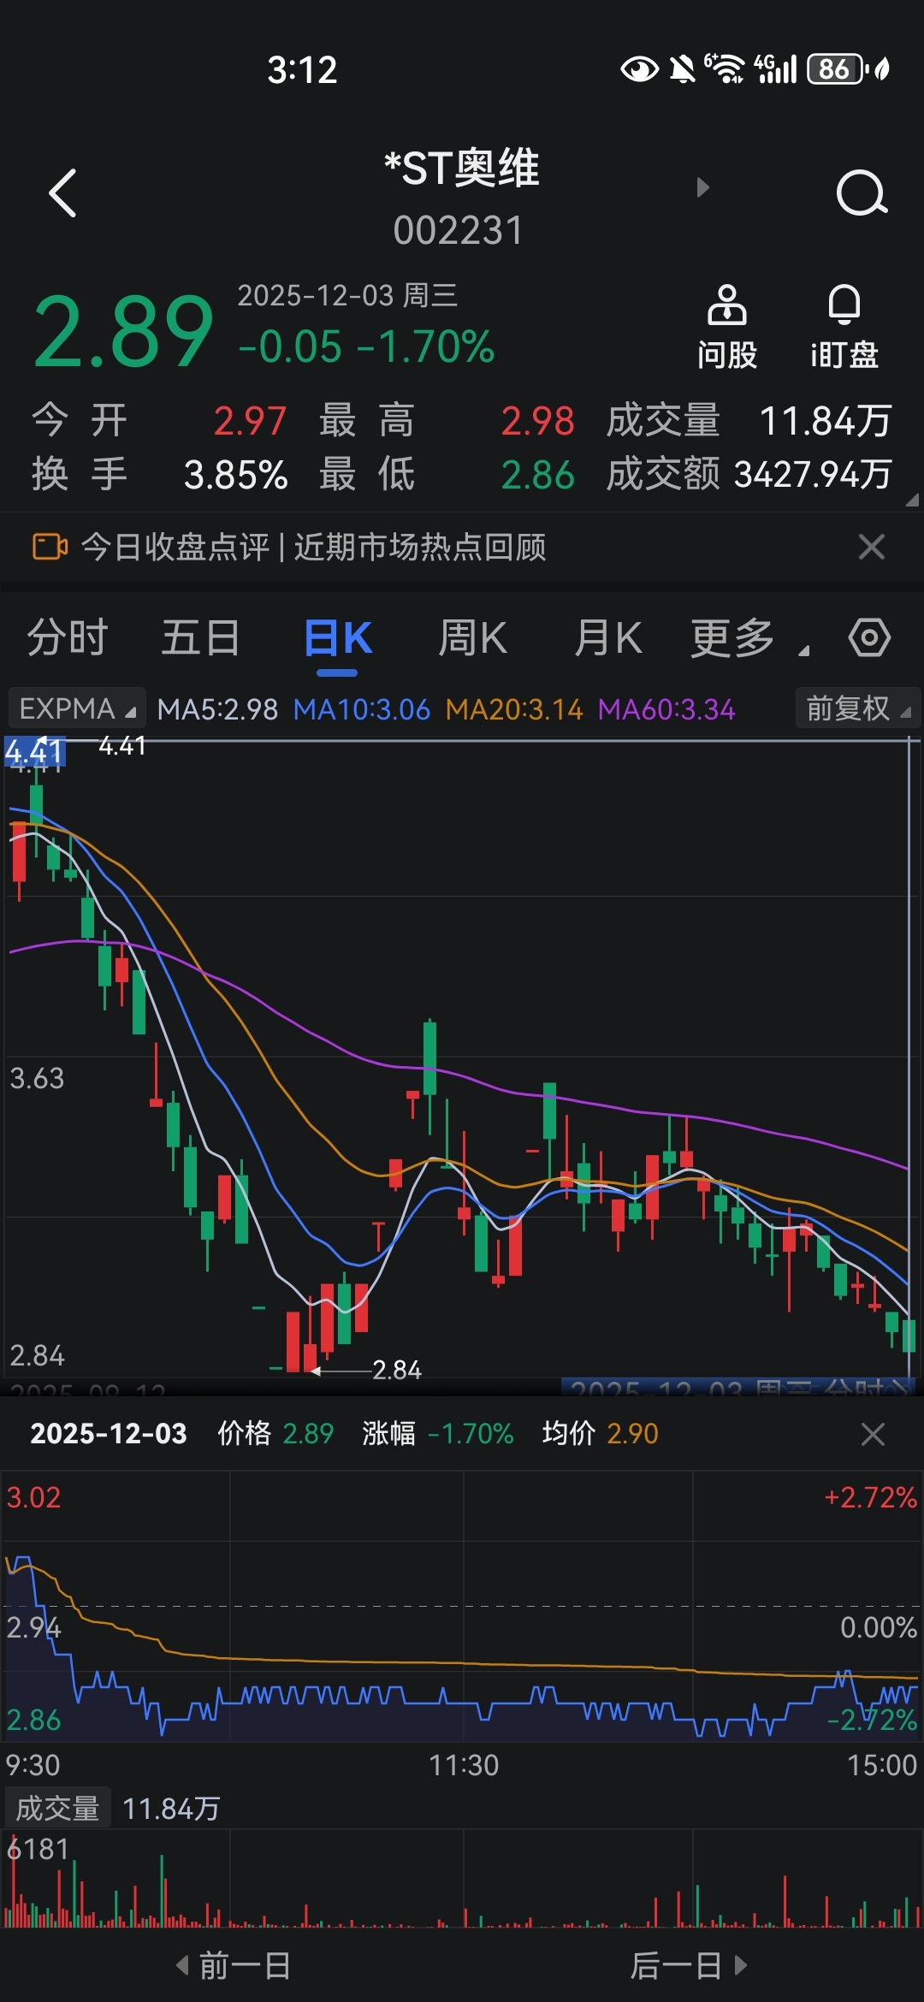Tap the MA20:3.14 label
This screenshot has height=2002, width=924.
pyautogui.click(x=513, y=709)
